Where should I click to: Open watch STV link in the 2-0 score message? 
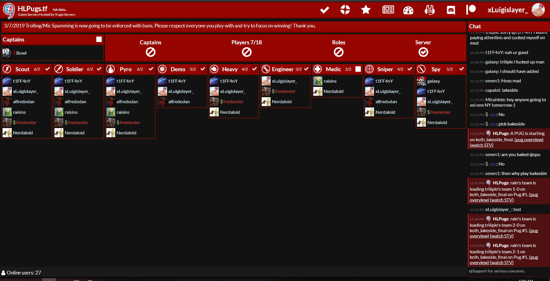point(502,236)
